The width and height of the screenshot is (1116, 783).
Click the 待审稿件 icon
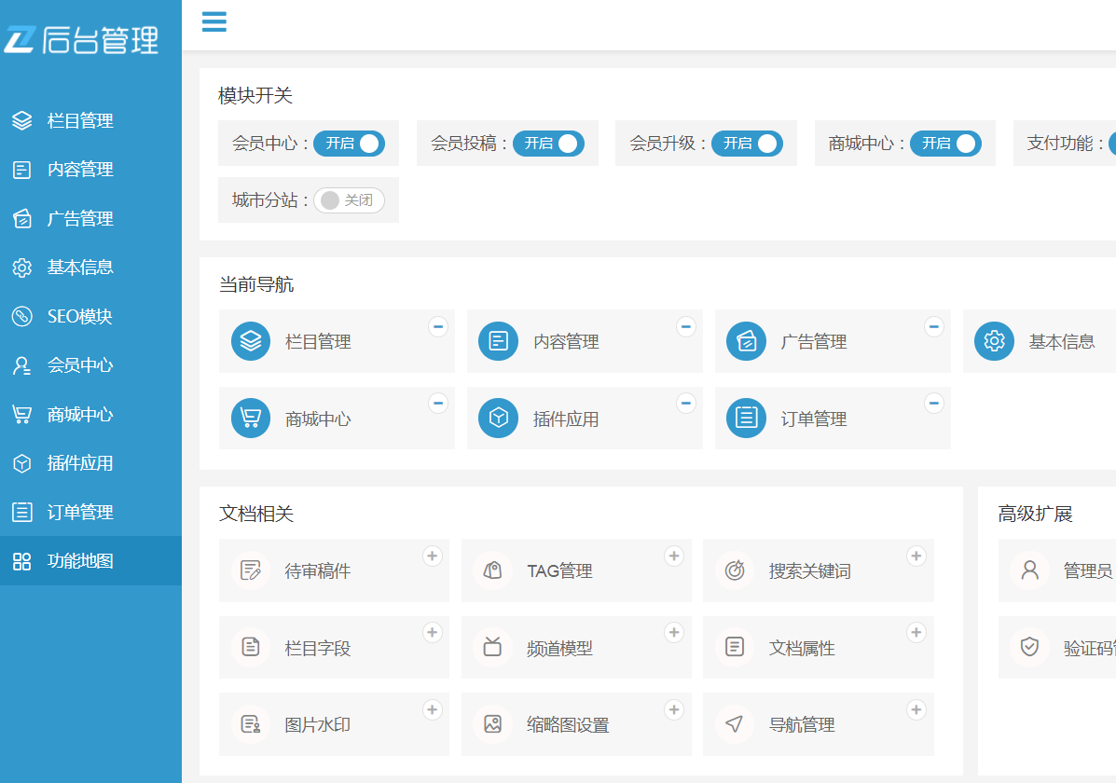pos(251,570)
